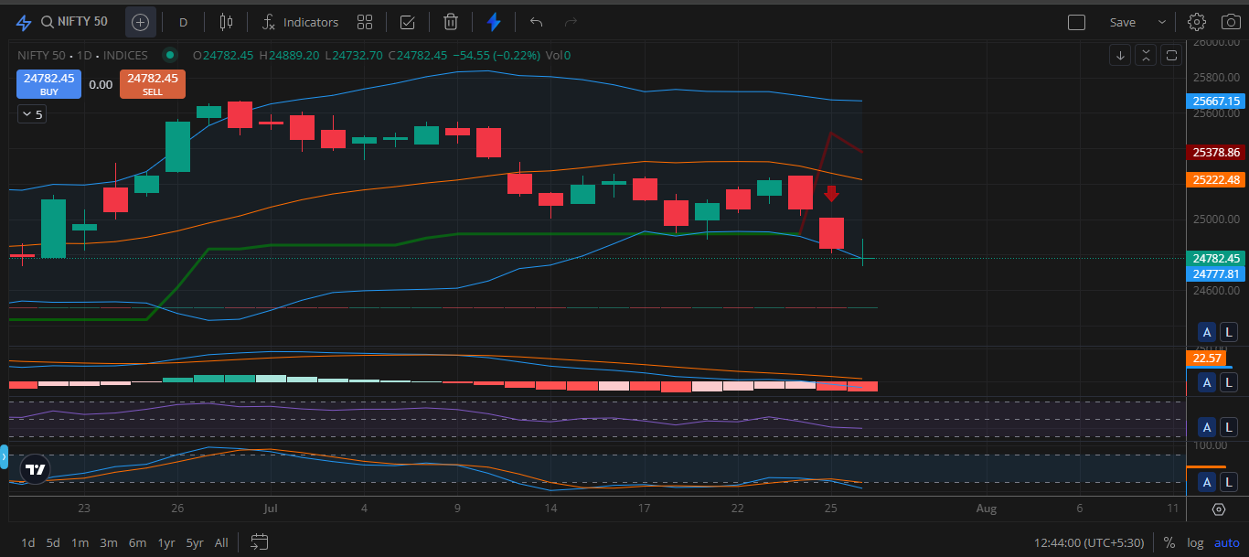This screenshot has height=557, width=1249.
Task: Open the candlestick chart style menu
Action: pyautogui.click(x=227, y=22)
